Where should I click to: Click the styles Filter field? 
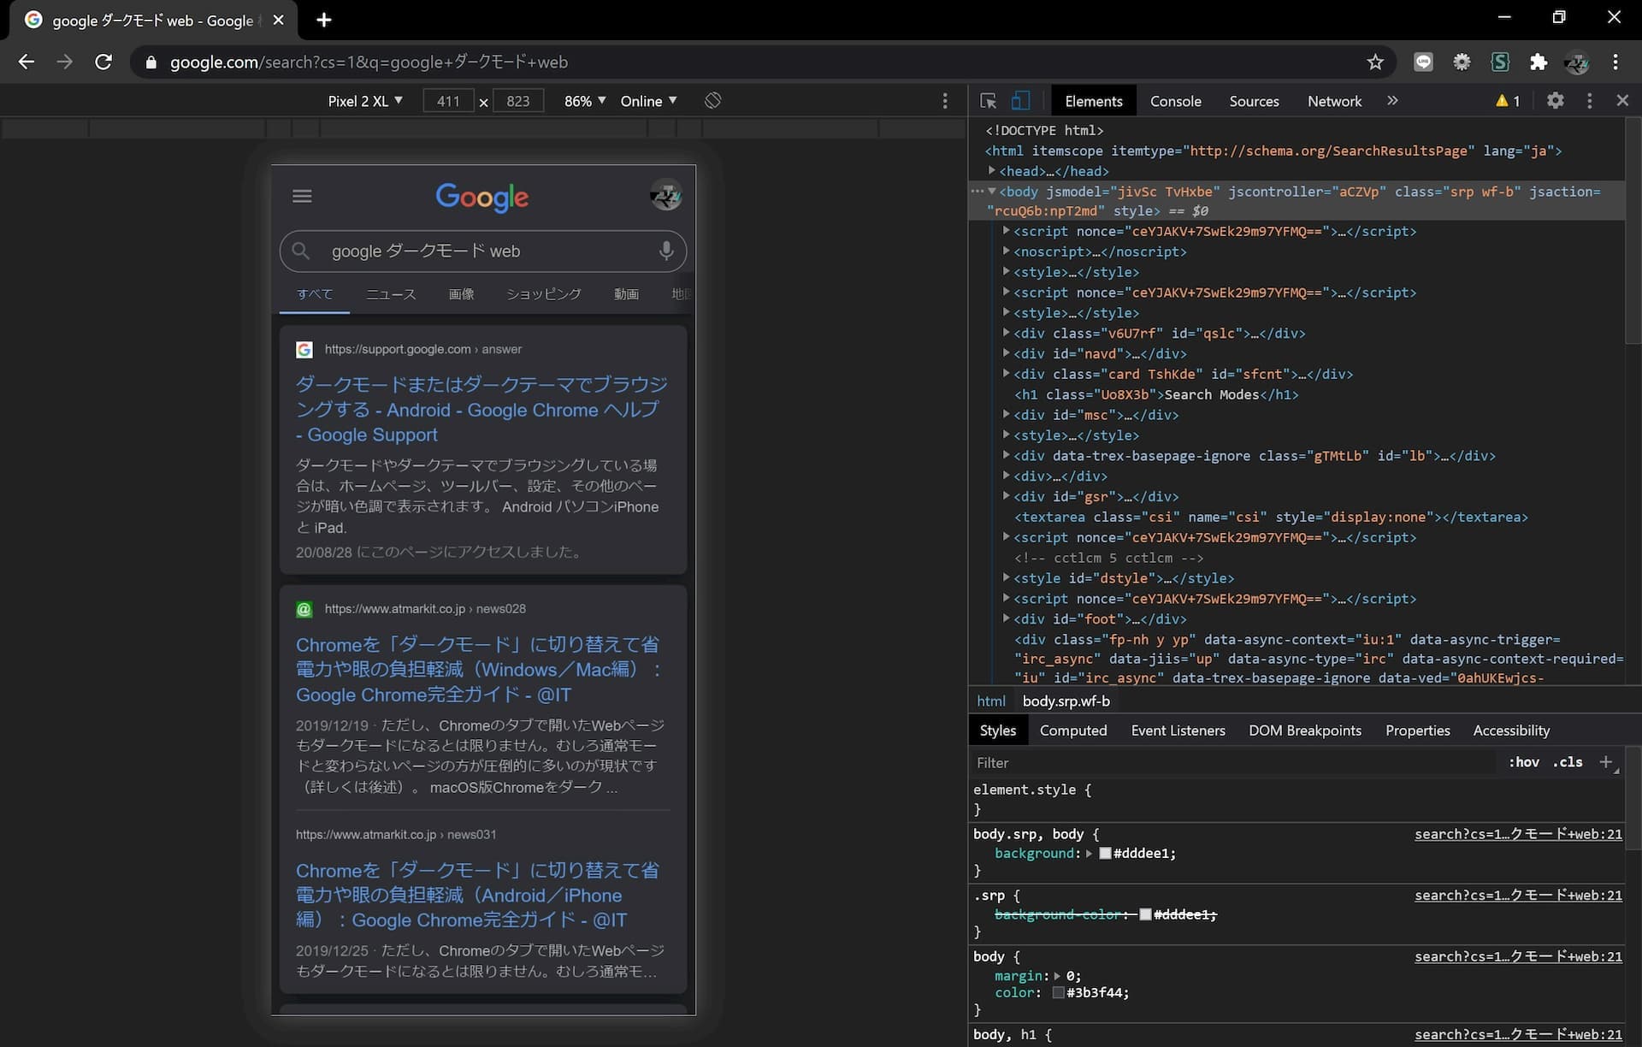pyautogui.click(x=1231, y=762)
